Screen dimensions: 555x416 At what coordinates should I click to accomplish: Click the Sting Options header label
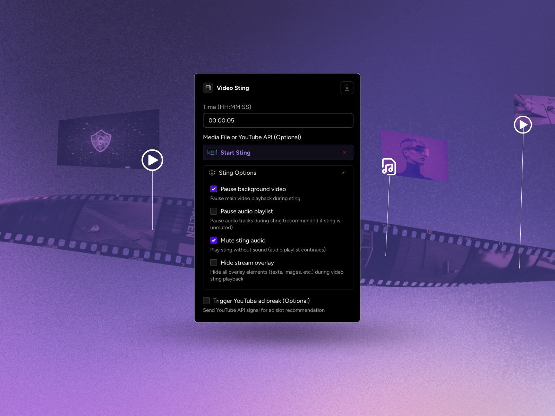tap(237, 173)
